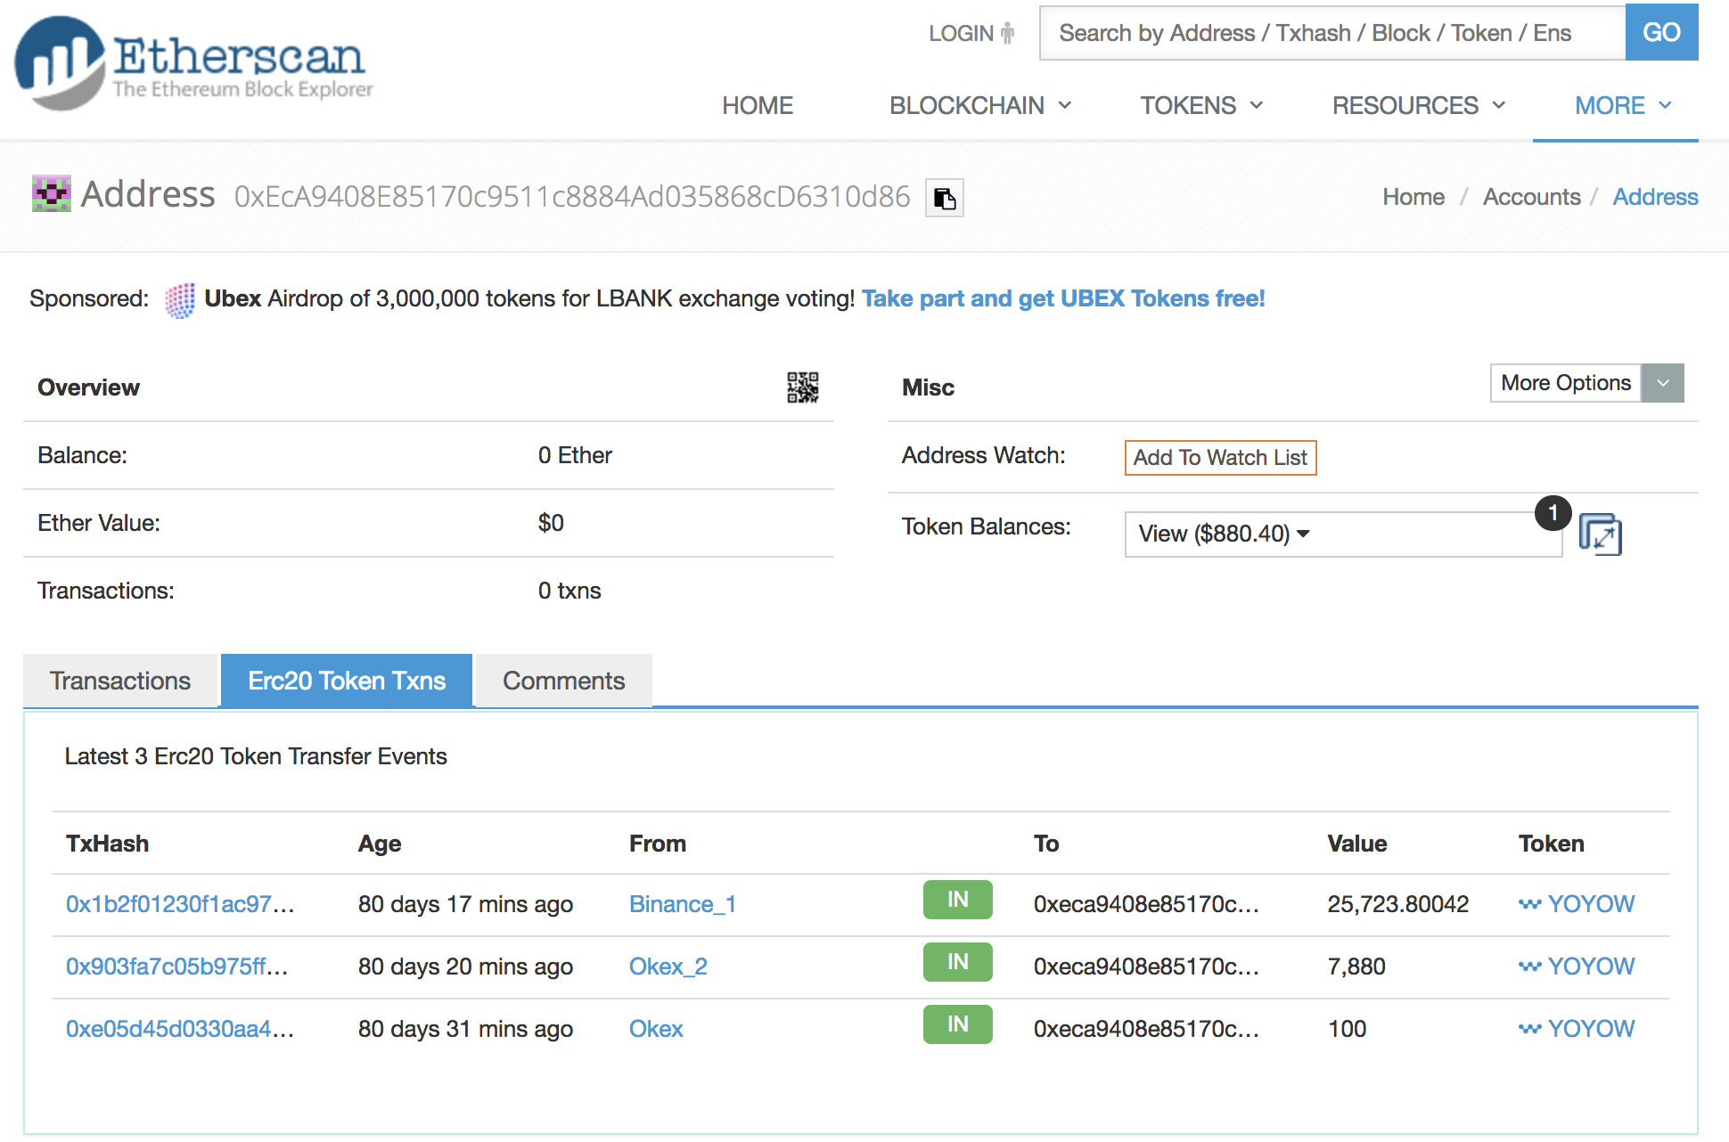Click the address identicon avatar
This screenshot has height=1142, width=1729.
pyautogui.click(x=52, y=194)
